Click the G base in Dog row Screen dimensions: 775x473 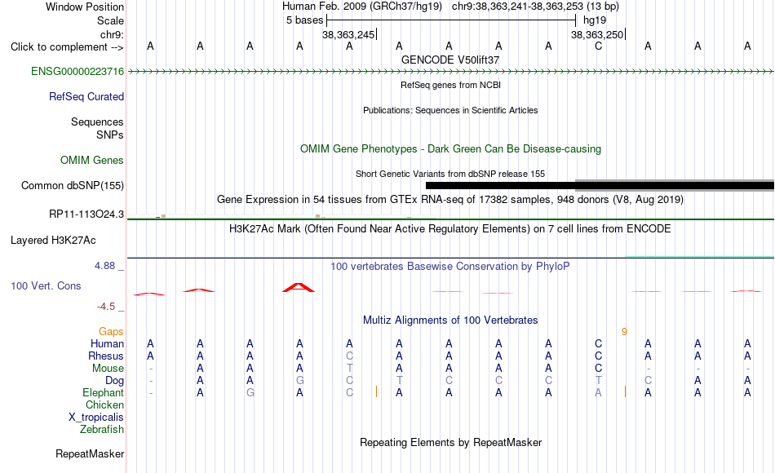tap(300, 381)
